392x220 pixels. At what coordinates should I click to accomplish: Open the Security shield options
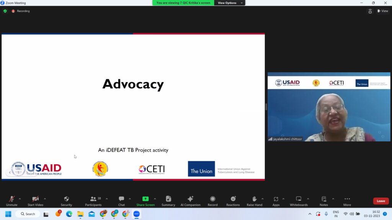pos(66,201)
